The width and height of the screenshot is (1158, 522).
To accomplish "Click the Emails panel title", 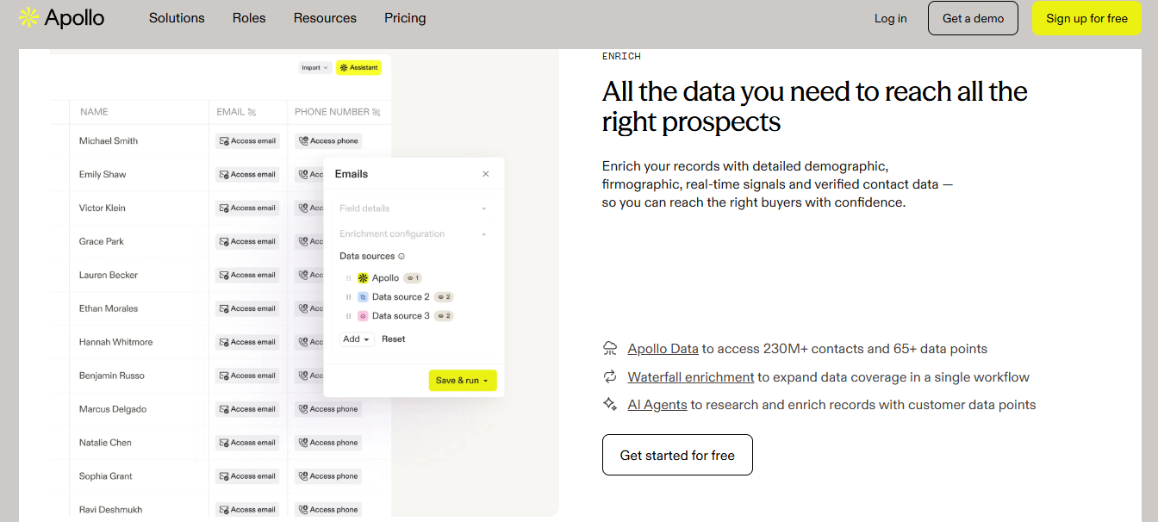I will coord(352,174).
